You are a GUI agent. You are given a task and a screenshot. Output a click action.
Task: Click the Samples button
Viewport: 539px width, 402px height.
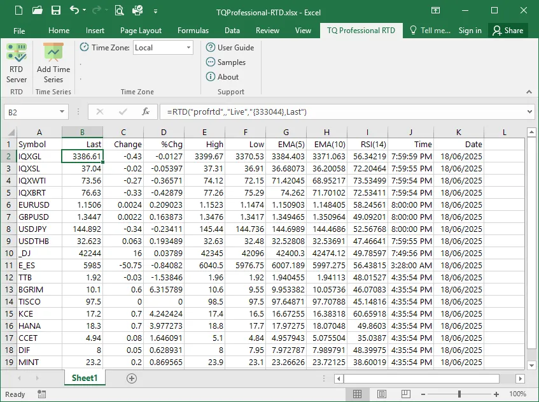click(x=225, y=62)
